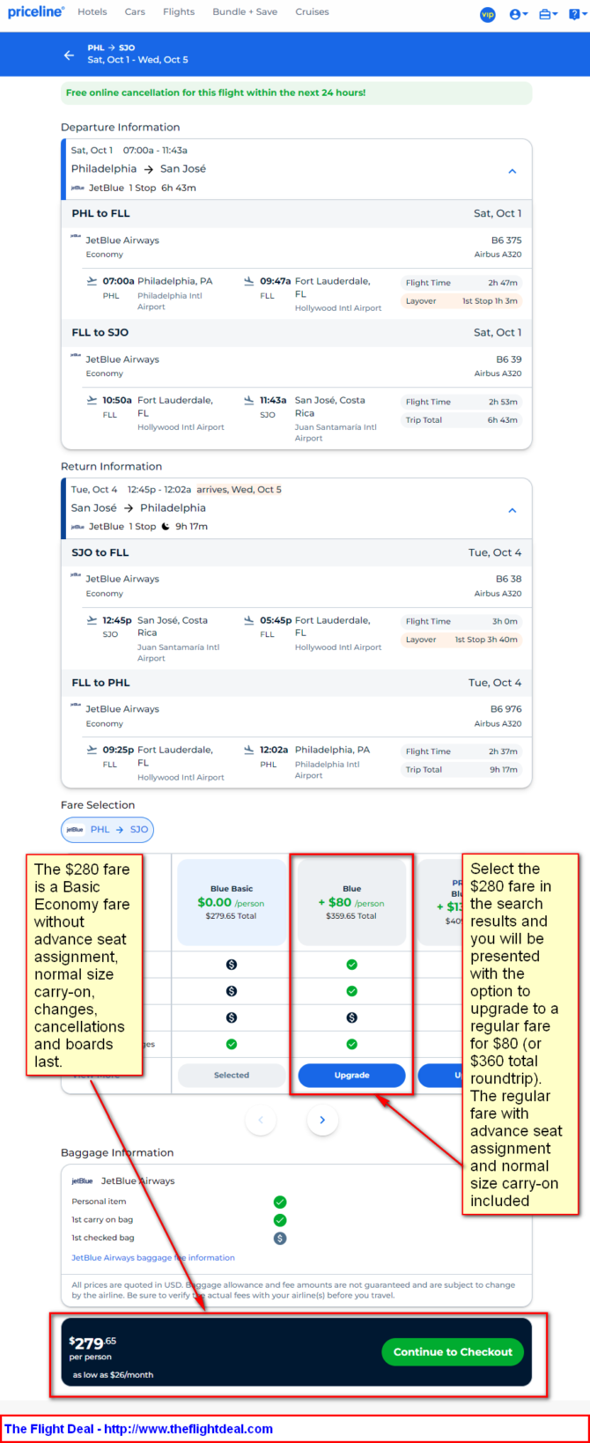Click the 'as low as $26/month' text
The width and height of the screenshot is (590, 1443).
(113, 1374)
